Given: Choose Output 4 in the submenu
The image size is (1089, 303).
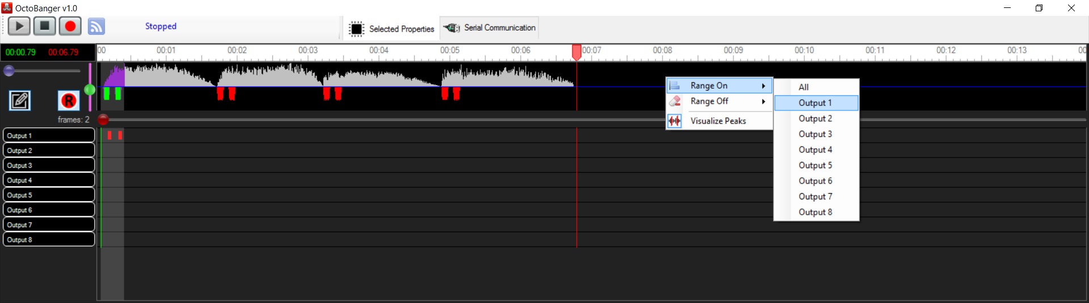Looking at the screenshot, I should tap(817, 150).
